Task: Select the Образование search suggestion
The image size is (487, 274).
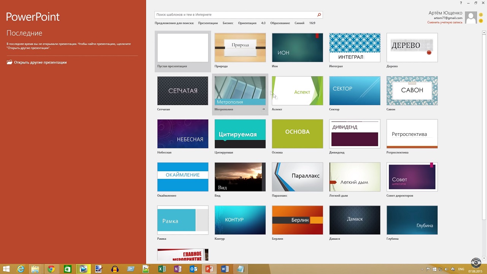Action: pos(280,23)
